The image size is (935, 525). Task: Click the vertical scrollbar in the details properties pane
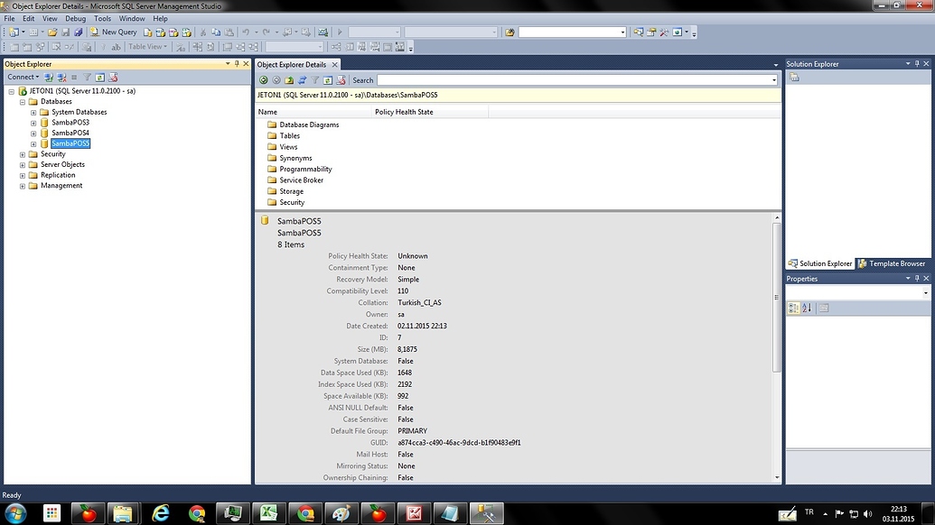click(777, 298)
